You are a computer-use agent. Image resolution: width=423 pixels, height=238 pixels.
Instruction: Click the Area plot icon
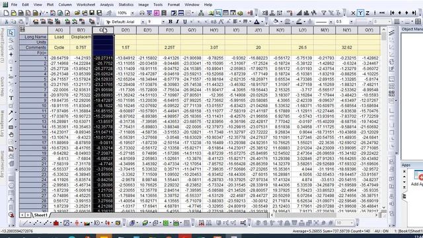click(x=87, y=223)
